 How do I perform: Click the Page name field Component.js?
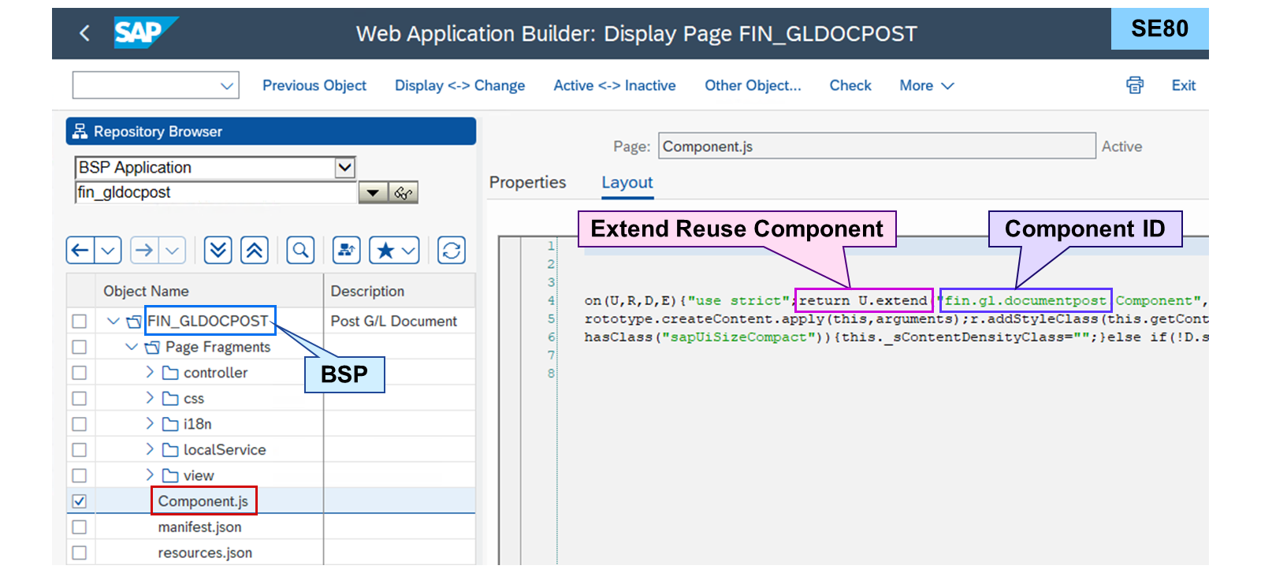coord(877,146)
